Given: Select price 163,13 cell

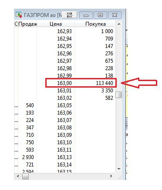Looking at the screenshot, I should [64, 157].
